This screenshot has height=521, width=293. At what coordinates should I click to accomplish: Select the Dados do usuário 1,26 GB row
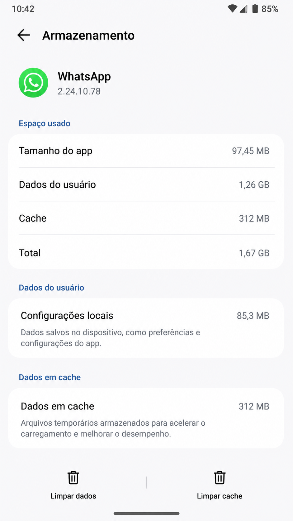(x=146, y=184)
